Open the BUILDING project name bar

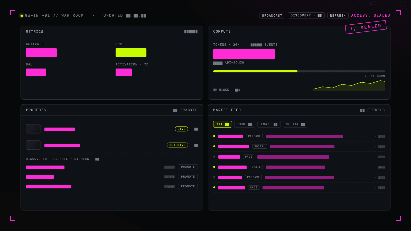pos(62,145)
